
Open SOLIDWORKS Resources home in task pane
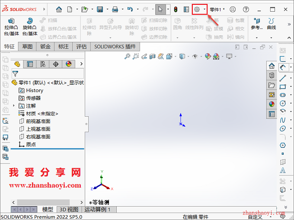pos(272,66)
